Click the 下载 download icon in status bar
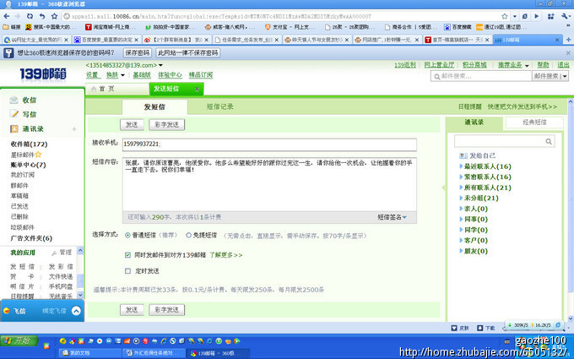574x359 pixels. (x=480, y=328)
